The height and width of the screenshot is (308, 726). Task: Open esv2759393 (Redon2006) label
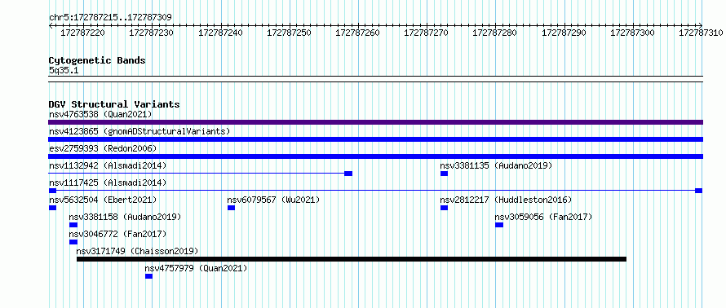pyautogui.click(x=103, y=148)
